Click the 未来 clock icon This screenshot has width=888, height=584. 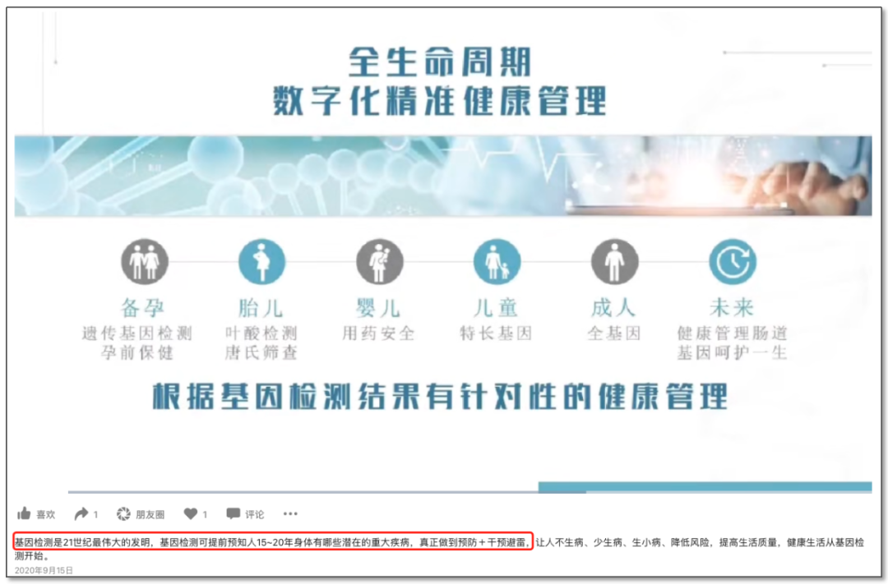point(732,263)
